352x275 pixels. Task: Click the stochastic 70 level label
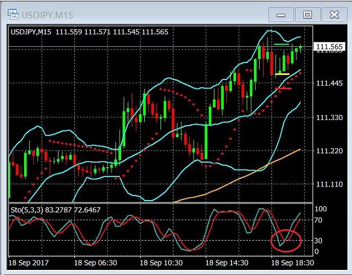tap(318, 220)
